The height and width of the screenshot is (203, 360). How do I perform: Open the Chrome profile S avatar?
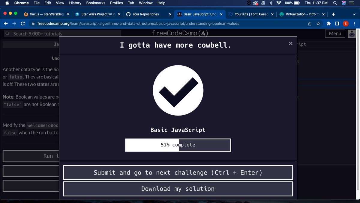(346, 23)
